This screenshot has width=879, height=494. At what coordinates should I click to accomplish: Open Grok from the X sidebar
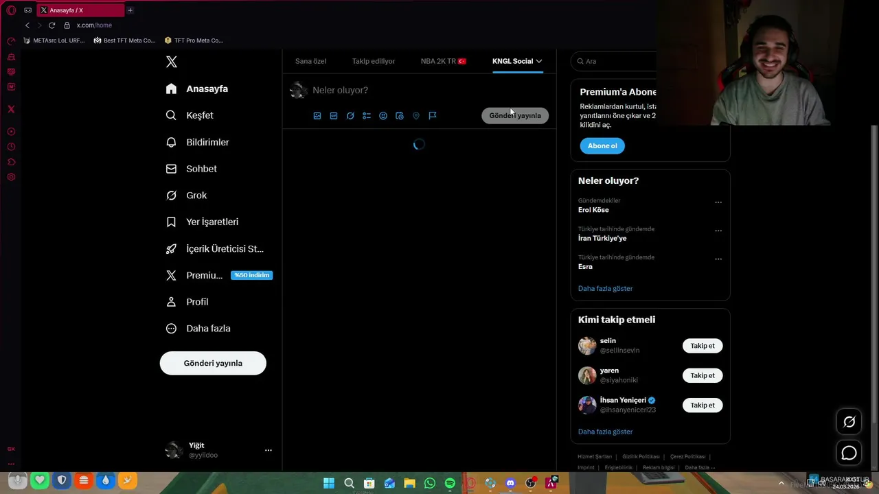click(x=186, y=196)
